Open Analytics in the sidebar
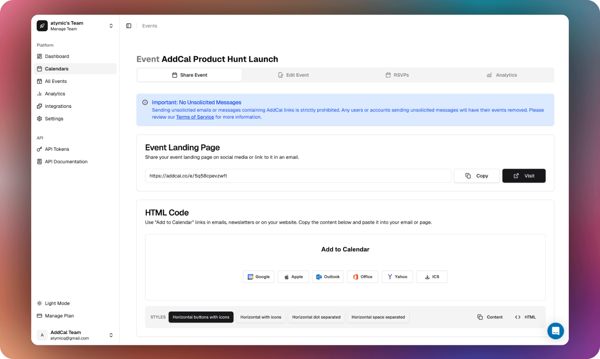 [75, 94]
